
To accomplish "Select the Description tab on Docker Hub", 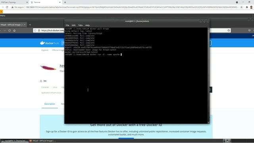I will pyautogui.click(x=50, y=104).
